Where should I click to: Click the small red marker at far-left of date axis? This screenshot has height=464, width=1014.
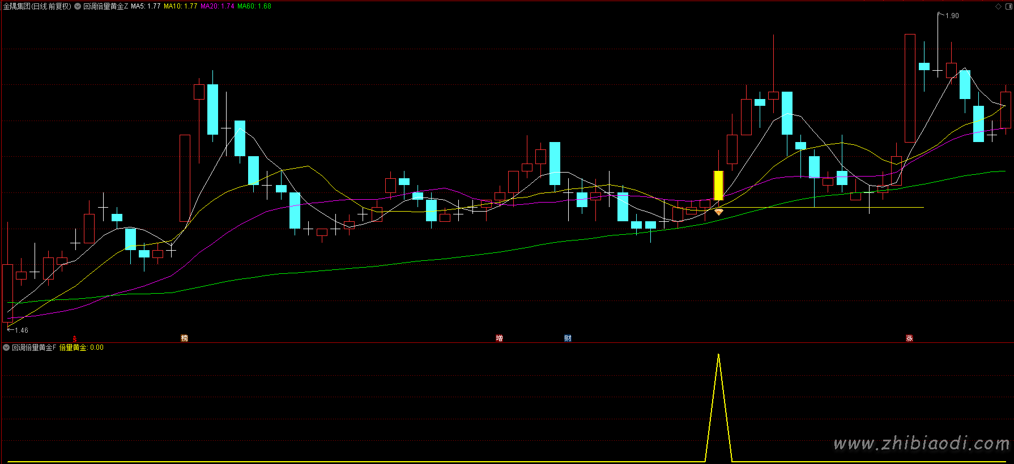tap(74, 338)
